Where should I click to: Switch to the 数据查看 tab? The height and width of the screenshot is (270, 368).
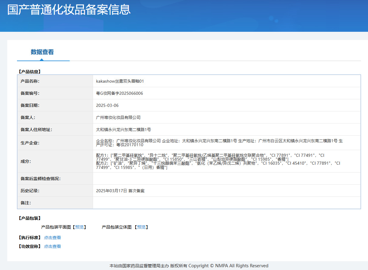point(42,52)
